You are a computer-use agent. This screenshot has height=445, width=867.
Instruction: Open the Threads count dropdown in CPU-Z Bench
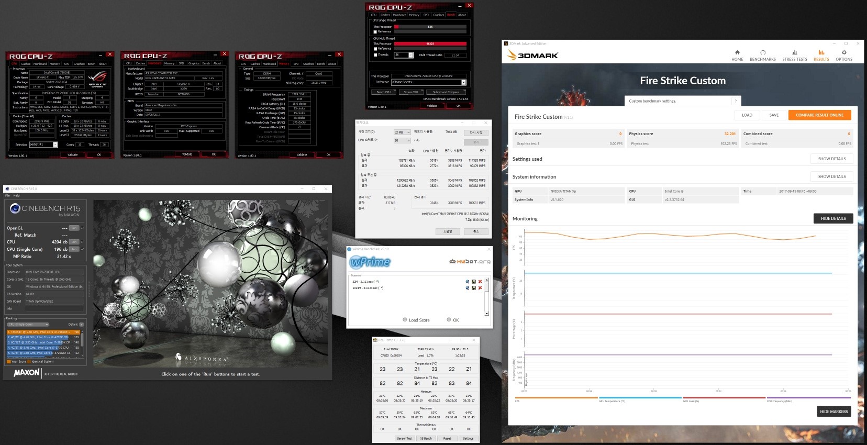tap(410, 55)
